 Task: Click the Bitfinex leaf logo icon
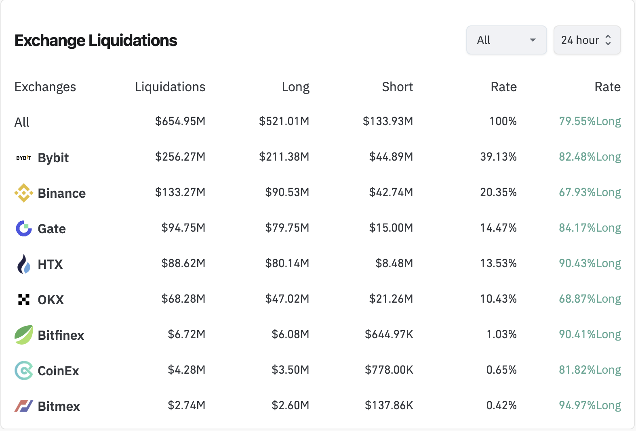pyautogui.click(x=24, y=335)
